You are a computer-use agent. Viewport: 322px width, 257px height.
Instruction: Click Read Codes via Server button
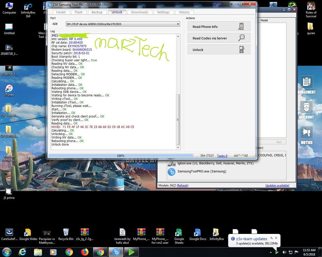219,38
